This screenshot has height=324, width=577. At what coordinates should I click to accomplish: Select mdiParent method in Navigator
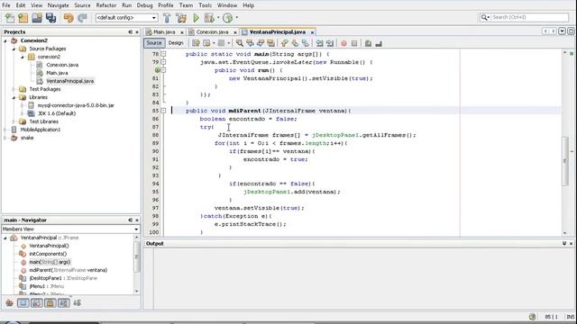pos(69,270)
